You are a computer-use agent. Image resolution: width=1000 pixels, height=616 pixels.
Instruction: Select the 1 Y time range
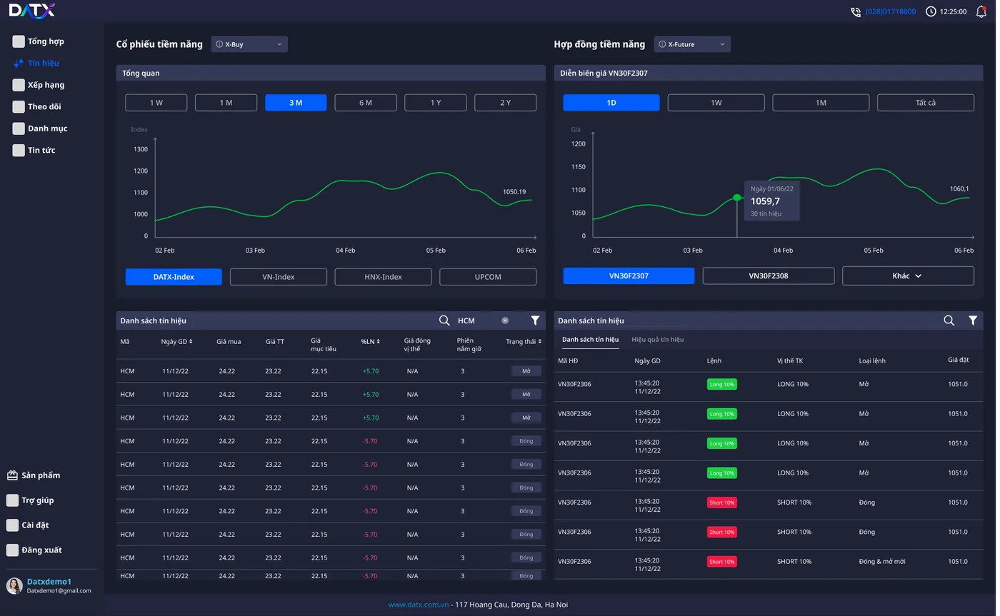(436, 103)
